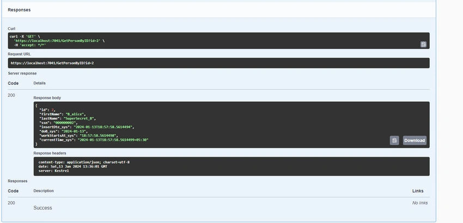Click the Success description text

[x=42, y=208]
